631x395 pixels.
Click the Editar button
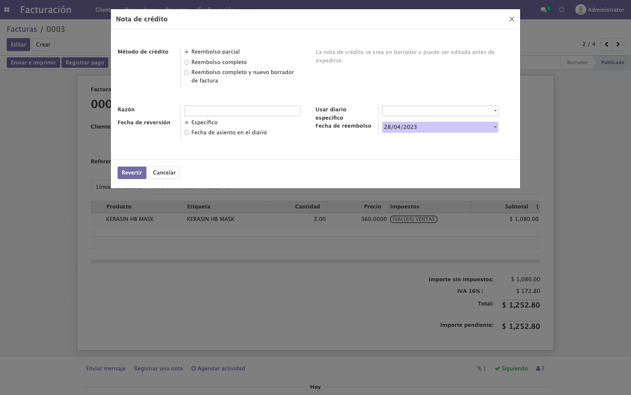(18, 45)
